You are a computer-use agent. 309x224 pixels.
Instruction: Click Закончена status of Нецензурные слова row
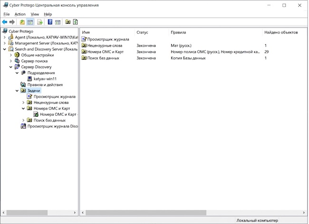(146, 45)
